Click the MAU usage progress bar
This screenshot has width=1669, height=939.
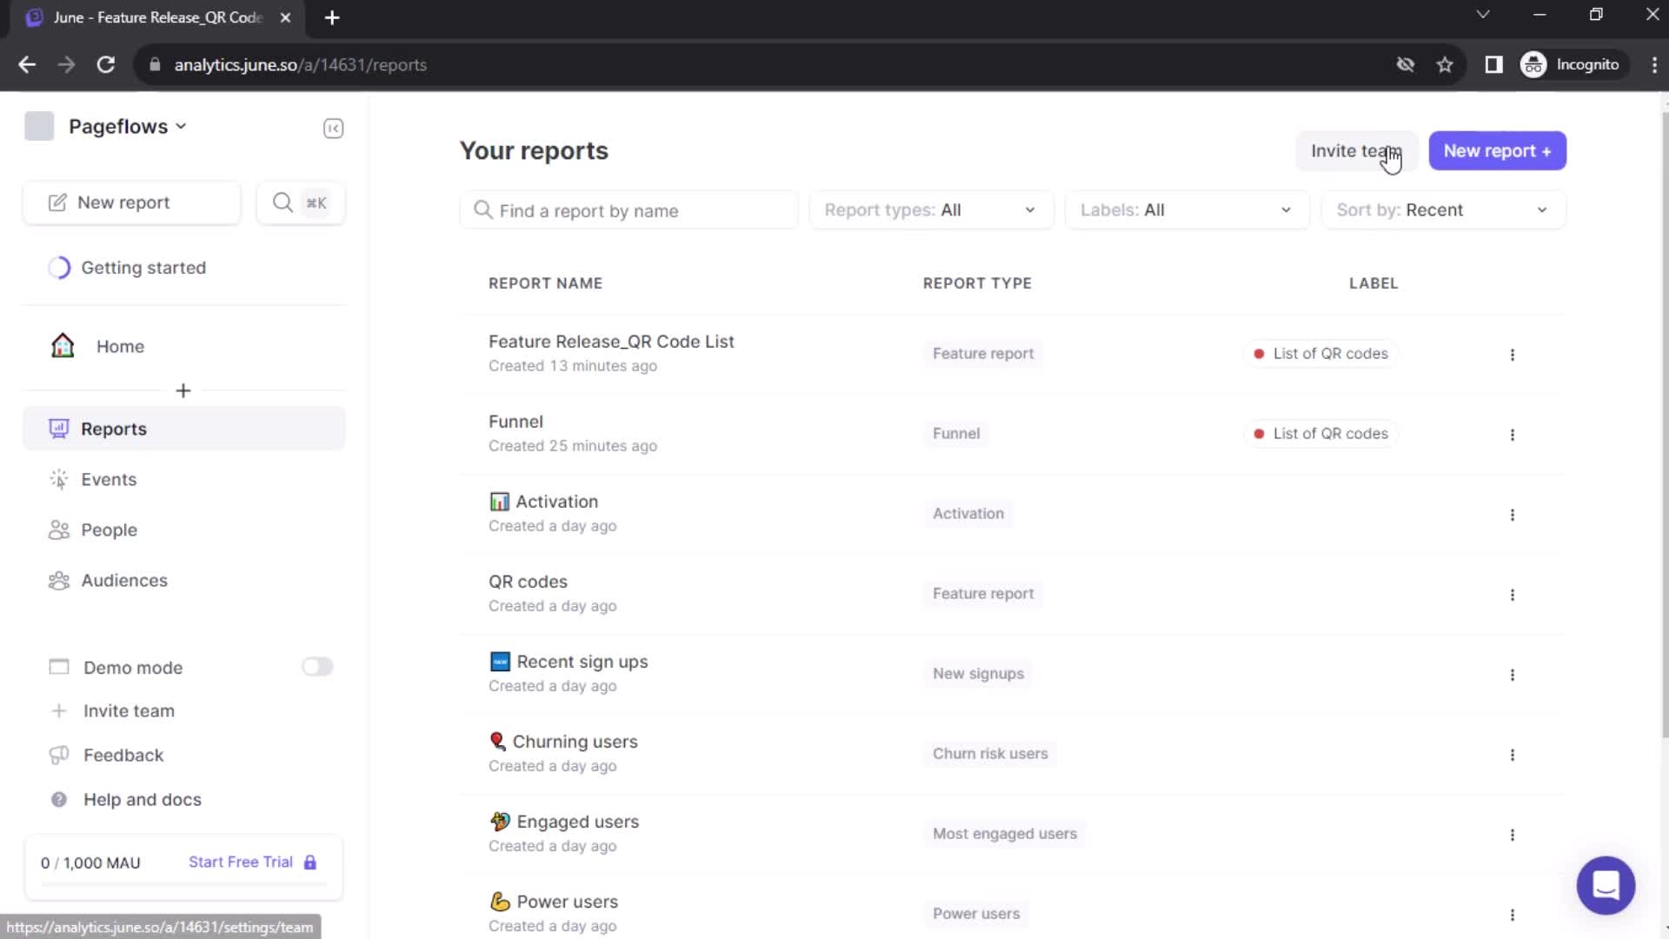183,884
